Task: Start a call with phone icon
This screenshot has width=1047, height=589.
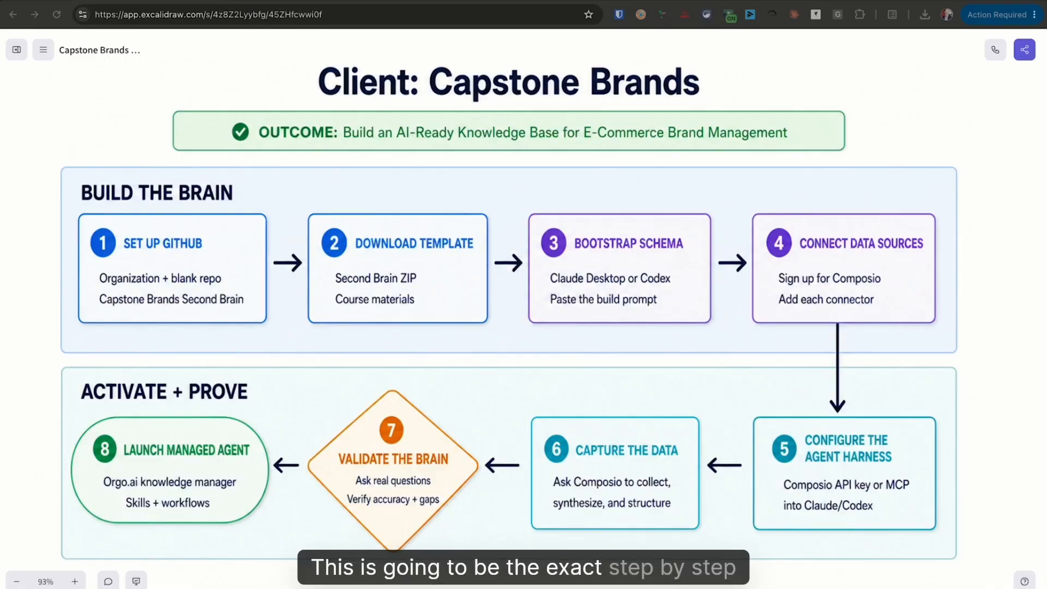Action: click(x=995, y=50)
